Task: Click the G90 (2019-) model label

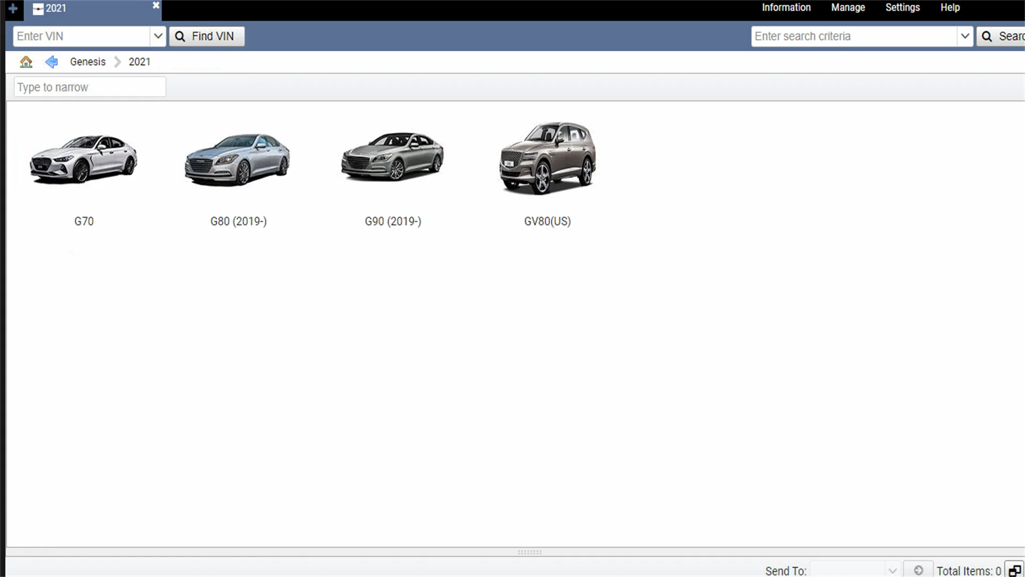Action: coord(393,221)
